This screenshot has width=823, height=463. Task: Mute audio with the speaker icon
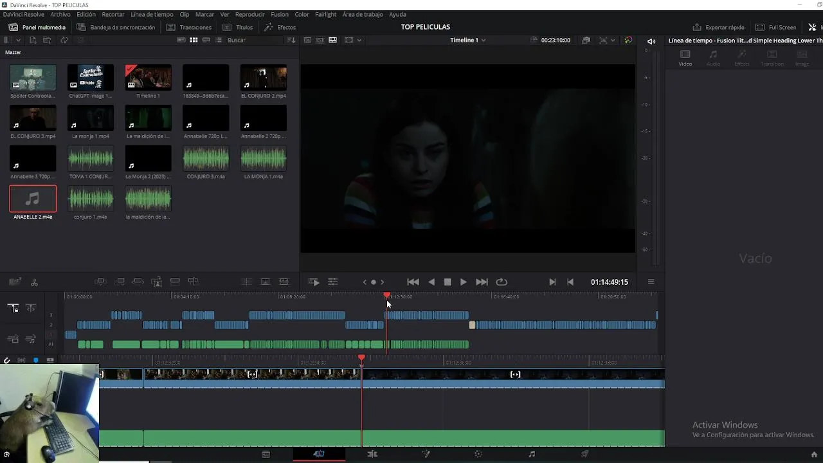coord(651,41)
